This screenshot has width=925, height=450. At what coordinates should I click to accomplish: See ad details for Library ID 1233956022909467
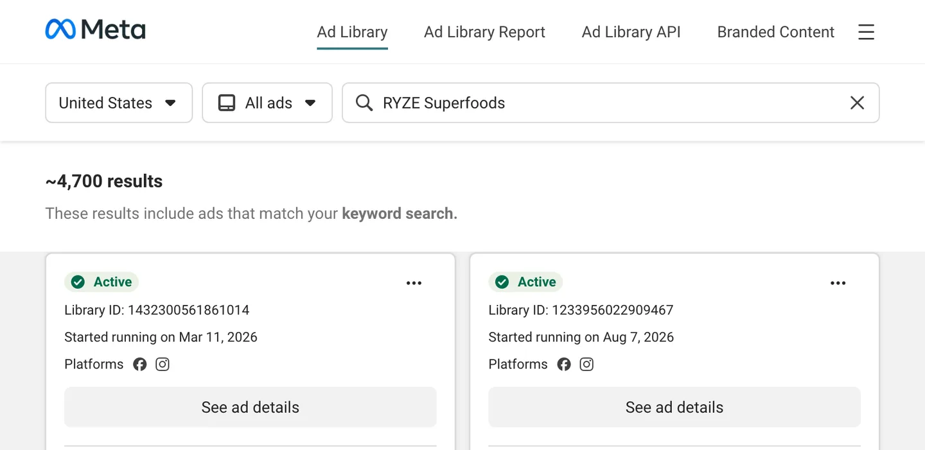point(674,407)
